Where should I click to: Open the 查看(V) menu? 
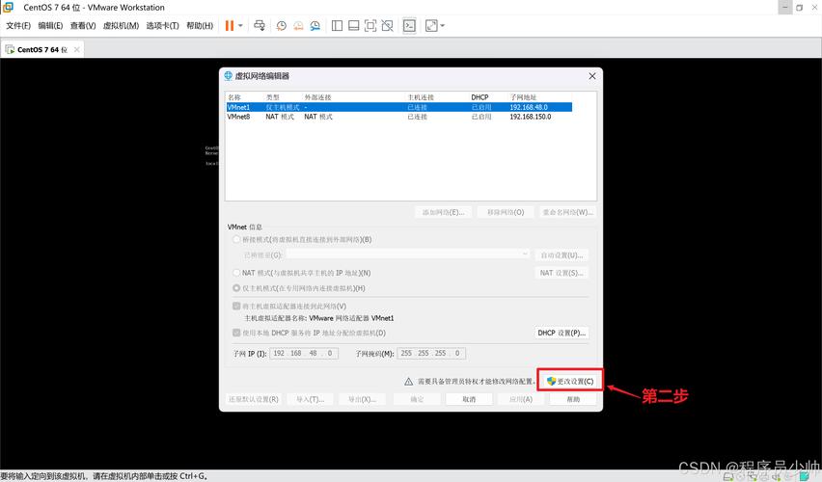click(x=83, y=26)
